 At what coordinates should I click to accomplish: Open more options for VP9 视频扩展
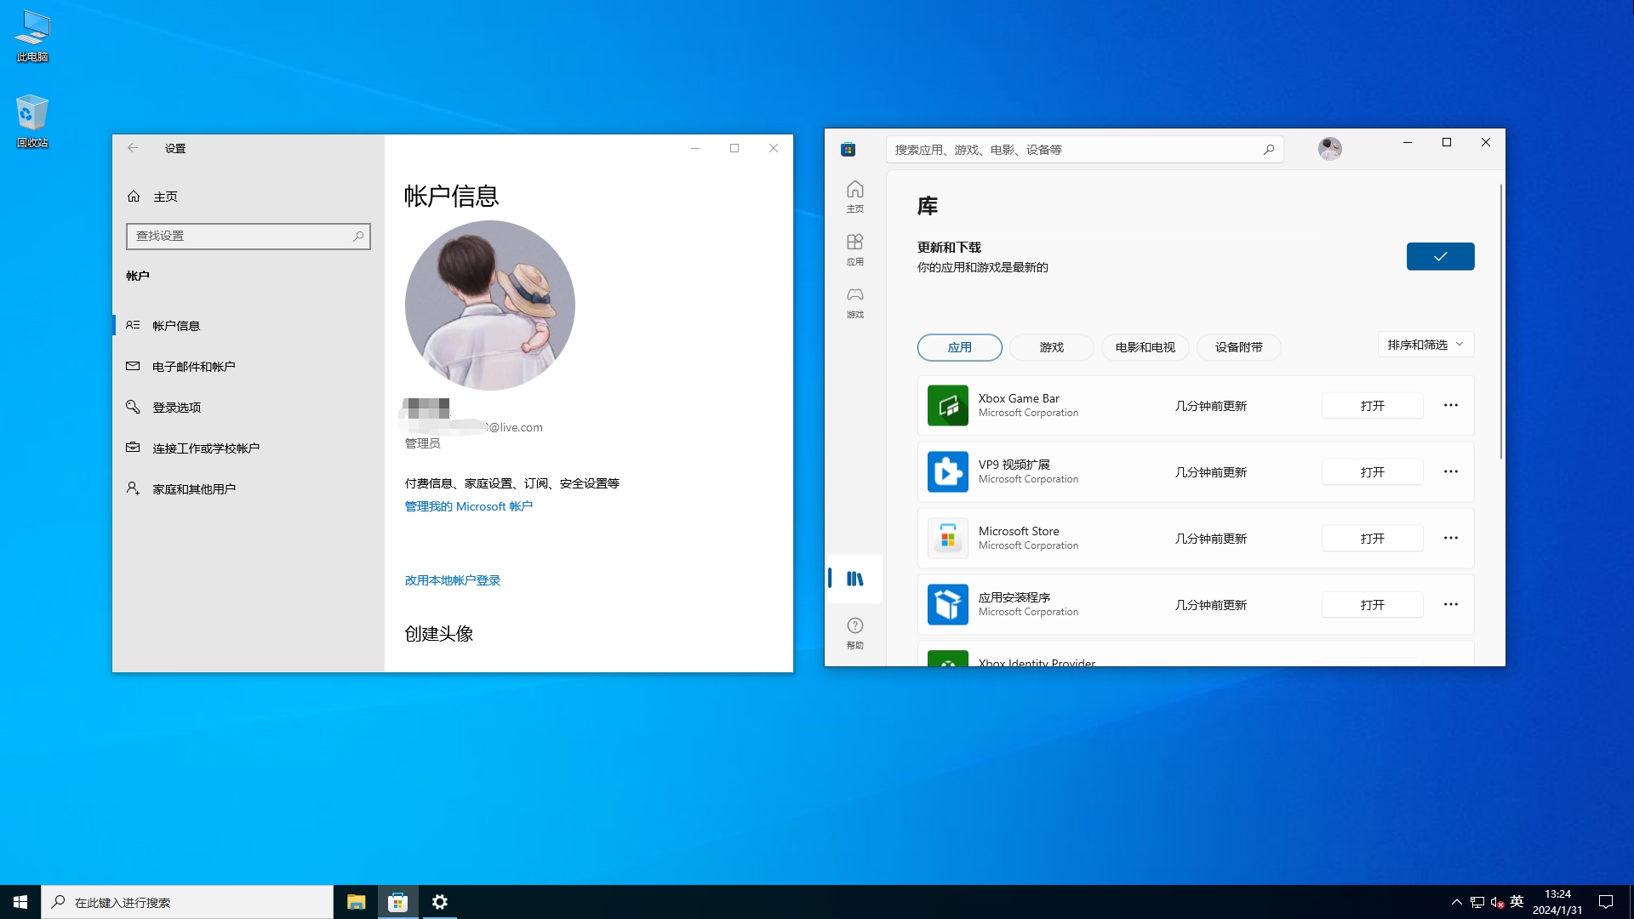point(1451,471)
